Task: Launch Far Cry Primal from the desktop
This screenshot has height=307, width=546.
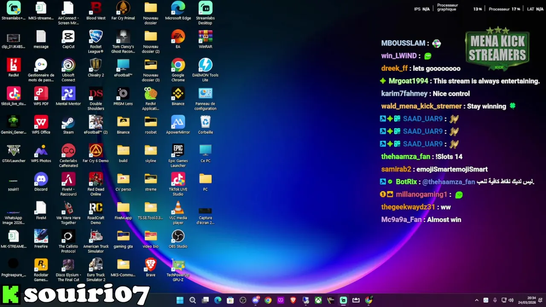Action: tap(123, 11)
